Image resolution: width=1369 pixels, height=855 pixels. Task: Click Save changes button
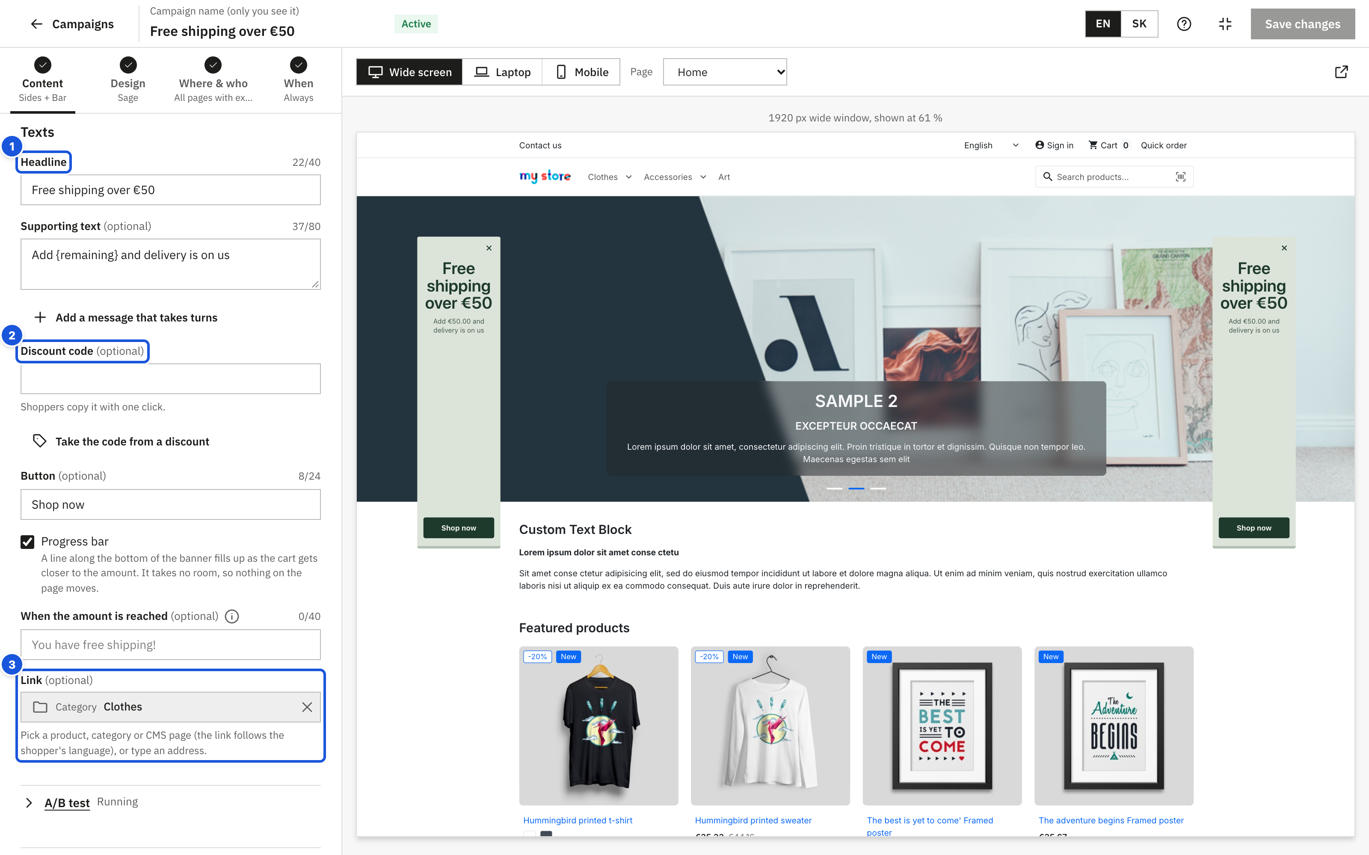pos(1302,24)
